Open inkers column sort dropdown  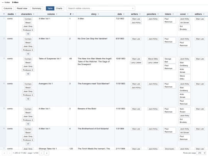point(173,14)
